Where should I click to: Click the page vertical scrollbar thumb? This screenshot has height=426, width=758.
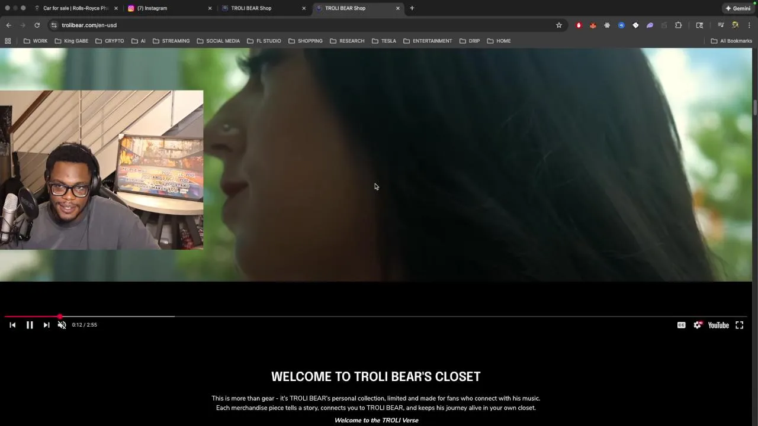click(755, 108)
